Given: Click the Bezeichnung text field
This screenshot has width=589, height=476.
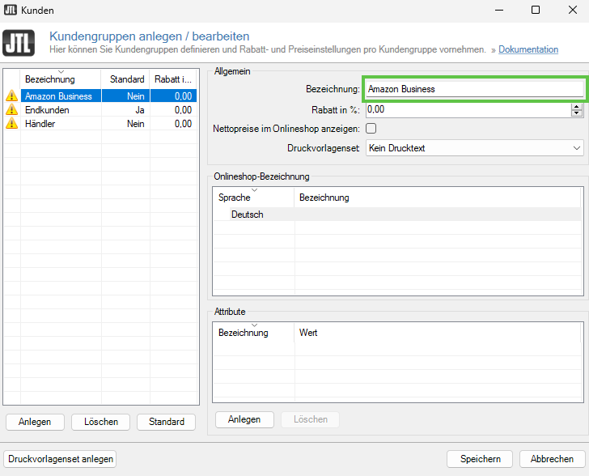Looking at the screenshot, I should [473, 89].
